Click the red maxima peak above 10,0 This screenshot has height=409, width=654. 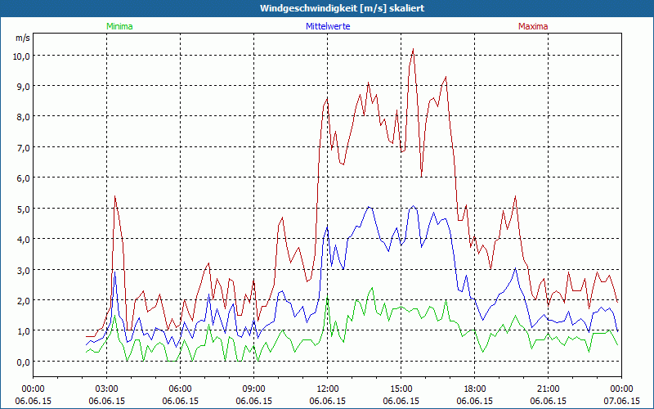(x=413, y=49)
